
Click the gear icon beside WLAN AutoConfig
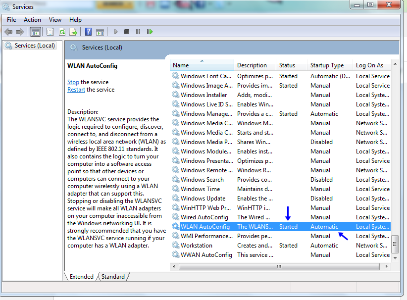click(x=176, y=226)
